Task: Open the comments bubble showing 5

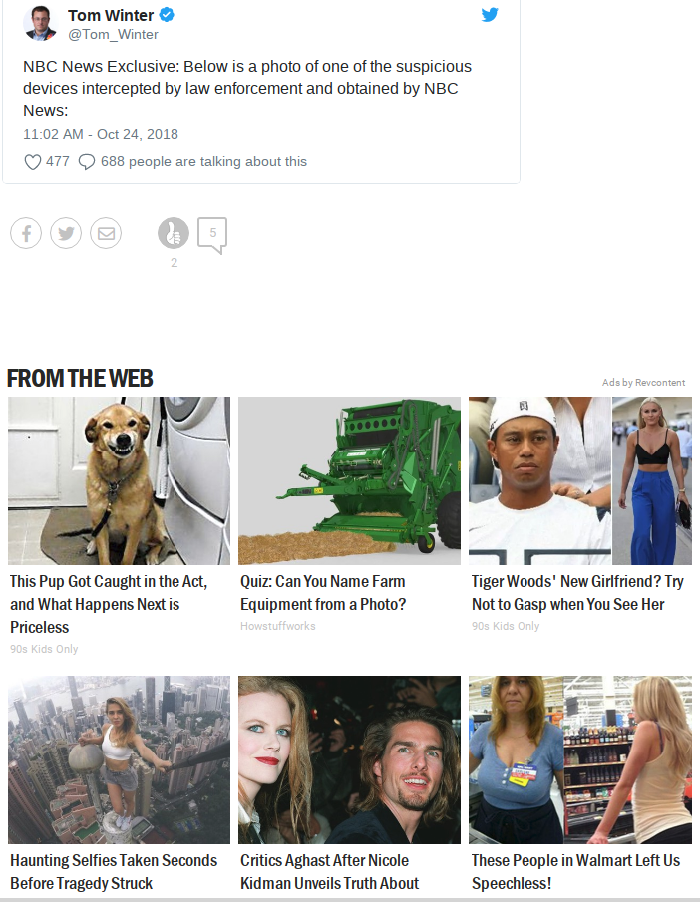Action: (212, 234)
